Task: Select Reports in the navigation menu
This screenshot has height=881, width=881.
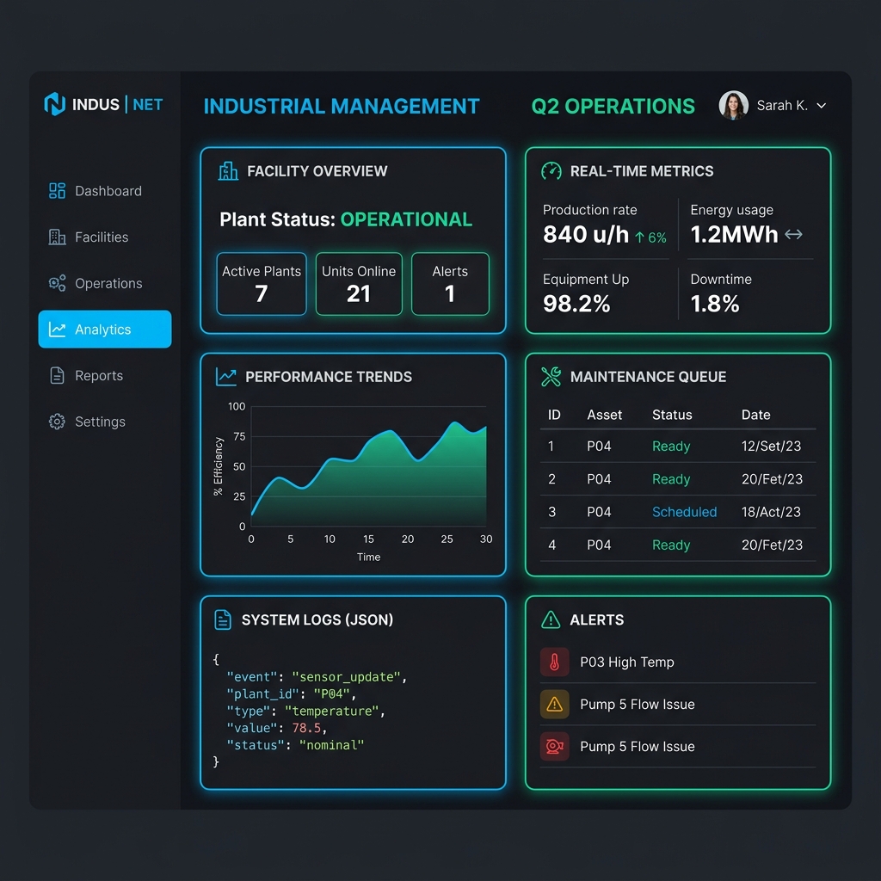Action: (100, 375)
